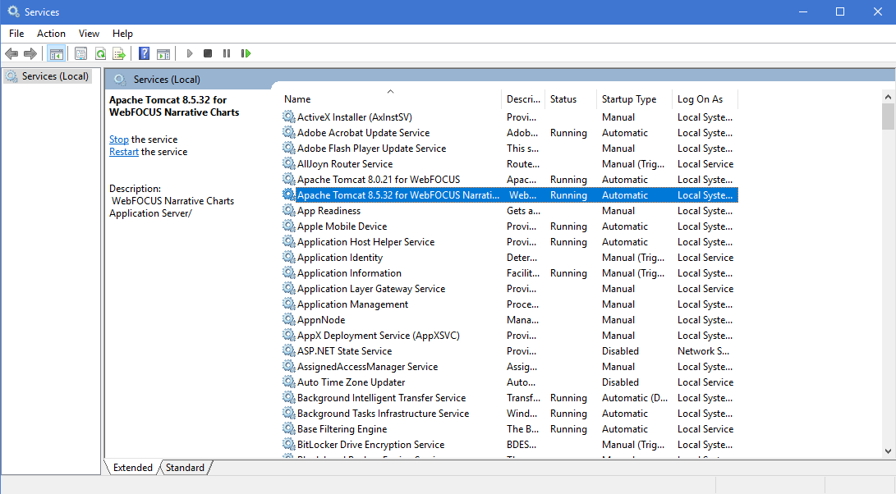Click the Forward arrow in the toolbar
The width and height of the screenshot is (896, 494).
(x=30, y=53)
